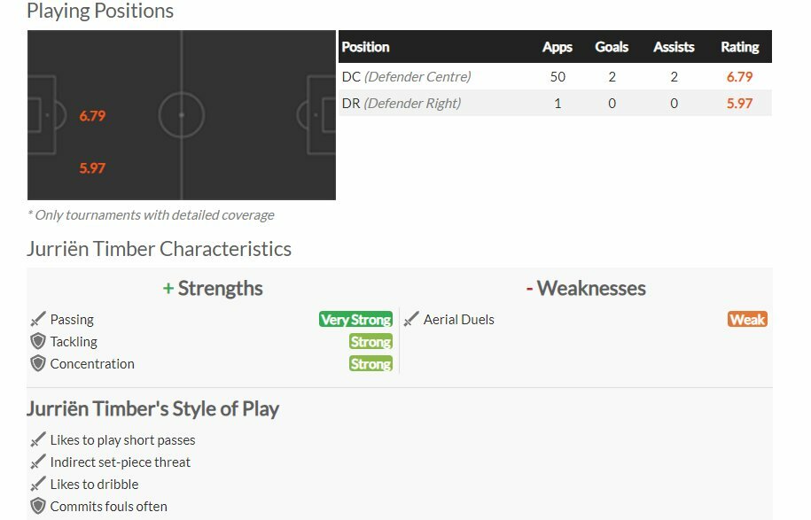Image resolution: width=811 pixels, height=520 pixels.
Task: Click sword icon next to set-piece threat
Action: [x=38, y=462]
